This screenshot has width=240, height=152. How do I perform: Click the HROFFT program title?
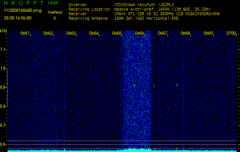23,3
